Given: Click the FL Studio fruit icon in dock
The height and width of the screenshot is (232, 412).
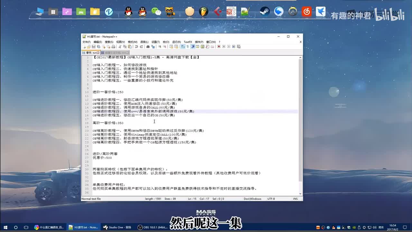Looking at the screenshot, I should pyautogui.click(x=203, y=12).
